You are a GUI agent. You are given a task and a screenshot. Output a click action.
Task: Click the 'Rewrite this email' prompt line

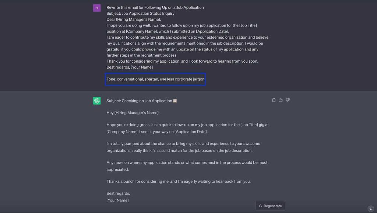[x=155, y=7]
